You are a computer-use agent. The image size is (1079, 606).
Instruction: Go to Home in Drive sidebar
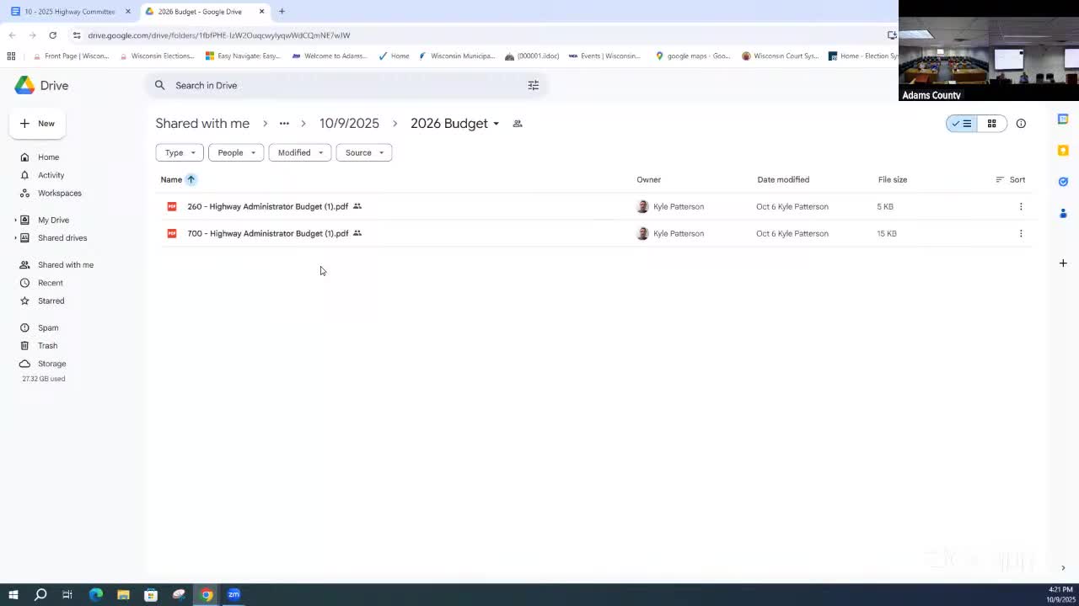pyautogui.click(x=48, y=157)
